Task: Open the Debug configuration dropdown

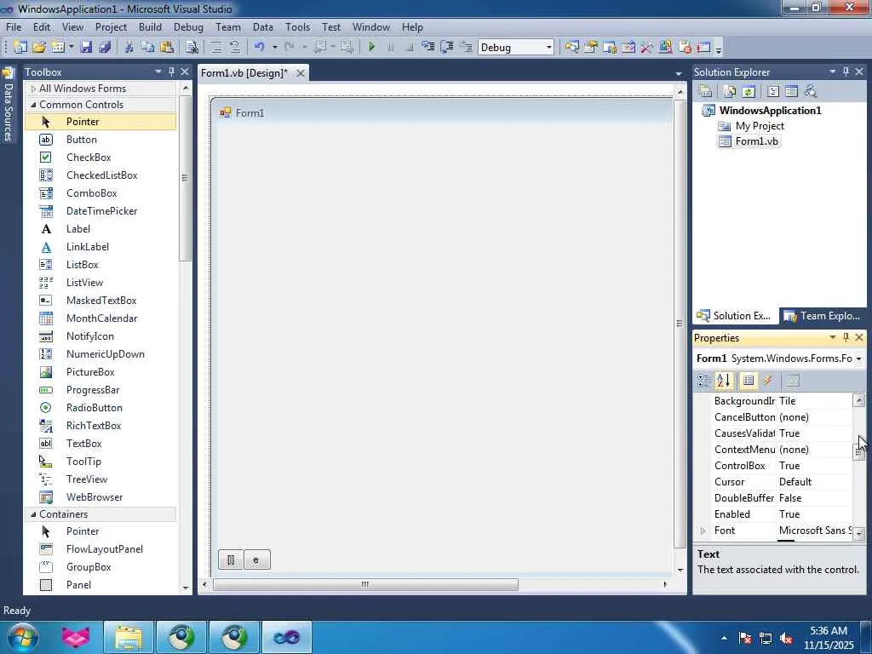Action: click(549, 48)
